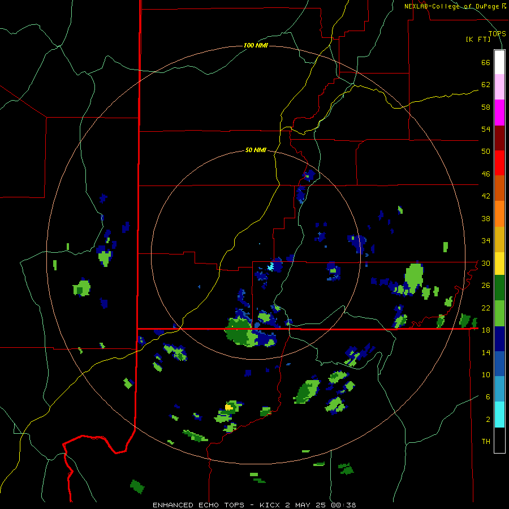Click the dark green legend swatch
Image resolution: width=509 pixels, height=509 pixels.
499,288
